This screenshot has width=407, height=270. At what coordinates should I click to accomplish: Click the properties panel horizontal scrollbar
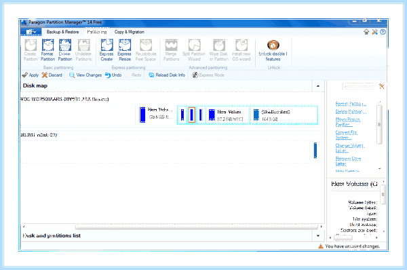(343, 237)
